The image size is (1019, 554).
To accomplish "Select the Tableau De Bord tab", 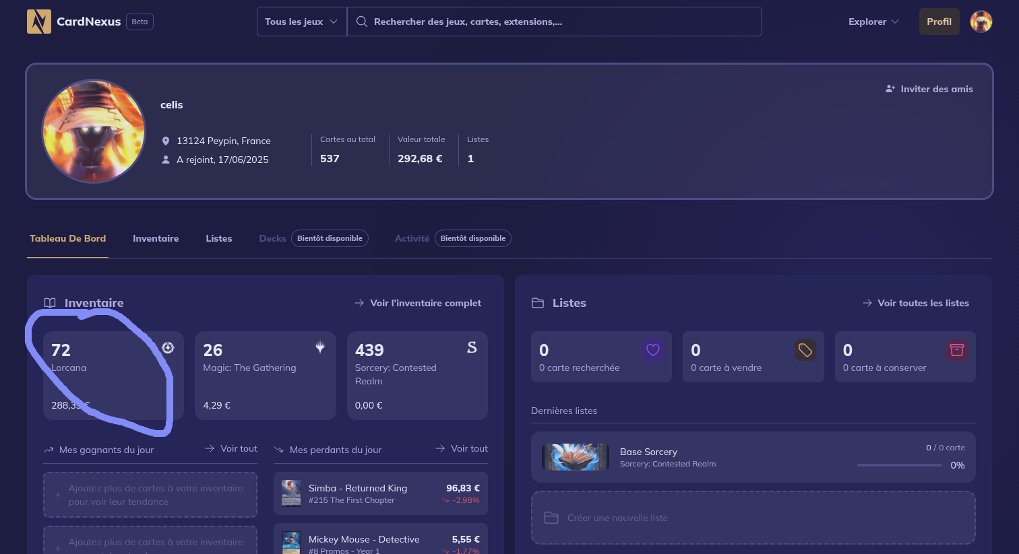I will coord(67,238).
